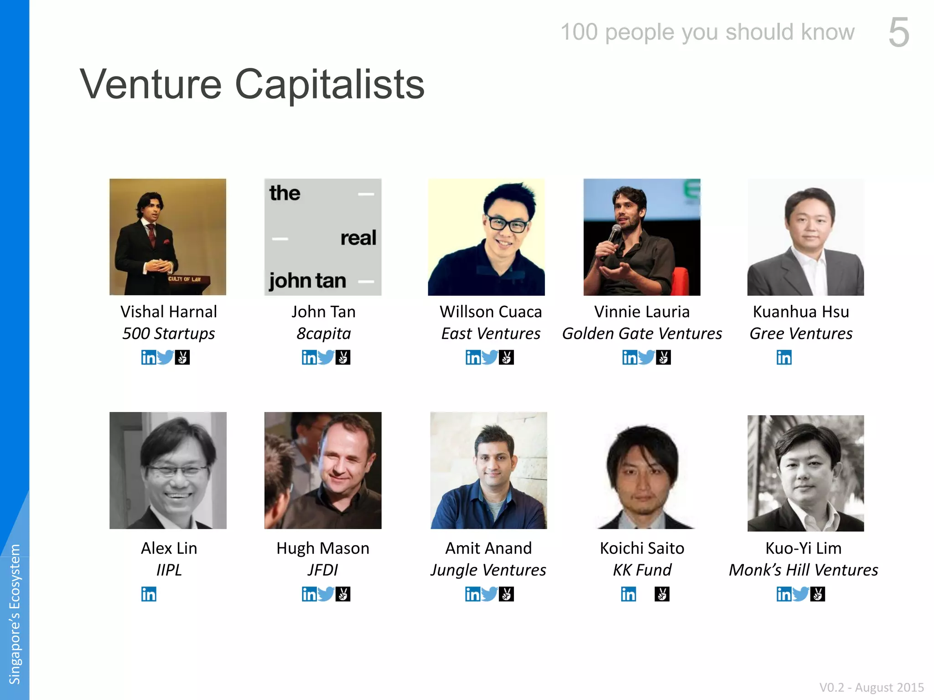Viewport: 934px width, 700px height.
Task: Click Hugh Mason's Twitter icon
Action: [x=326, y=594]
